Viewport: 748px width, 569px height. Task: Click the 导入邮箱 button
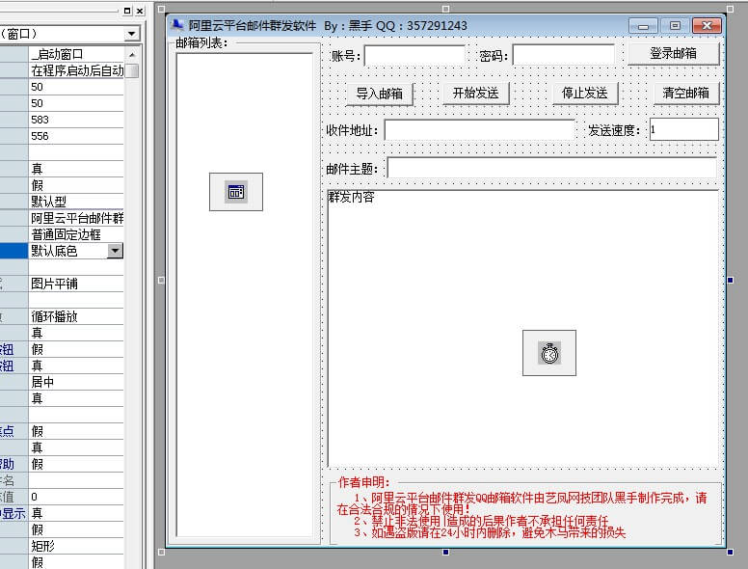pos(379,94)
